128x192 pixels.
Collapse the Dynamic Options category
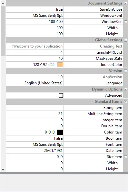point(125,89)
